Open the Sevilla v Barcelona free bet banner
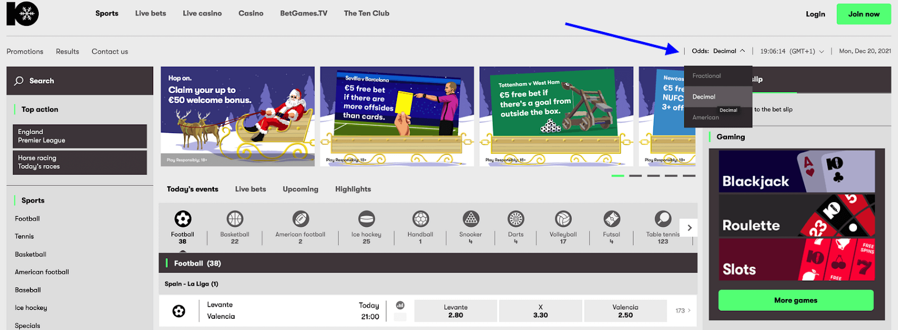 397,116
